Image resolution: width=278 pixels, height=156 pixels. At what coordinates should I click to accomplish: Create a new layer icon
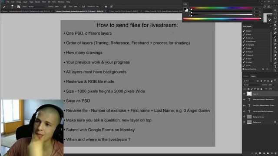272,153
